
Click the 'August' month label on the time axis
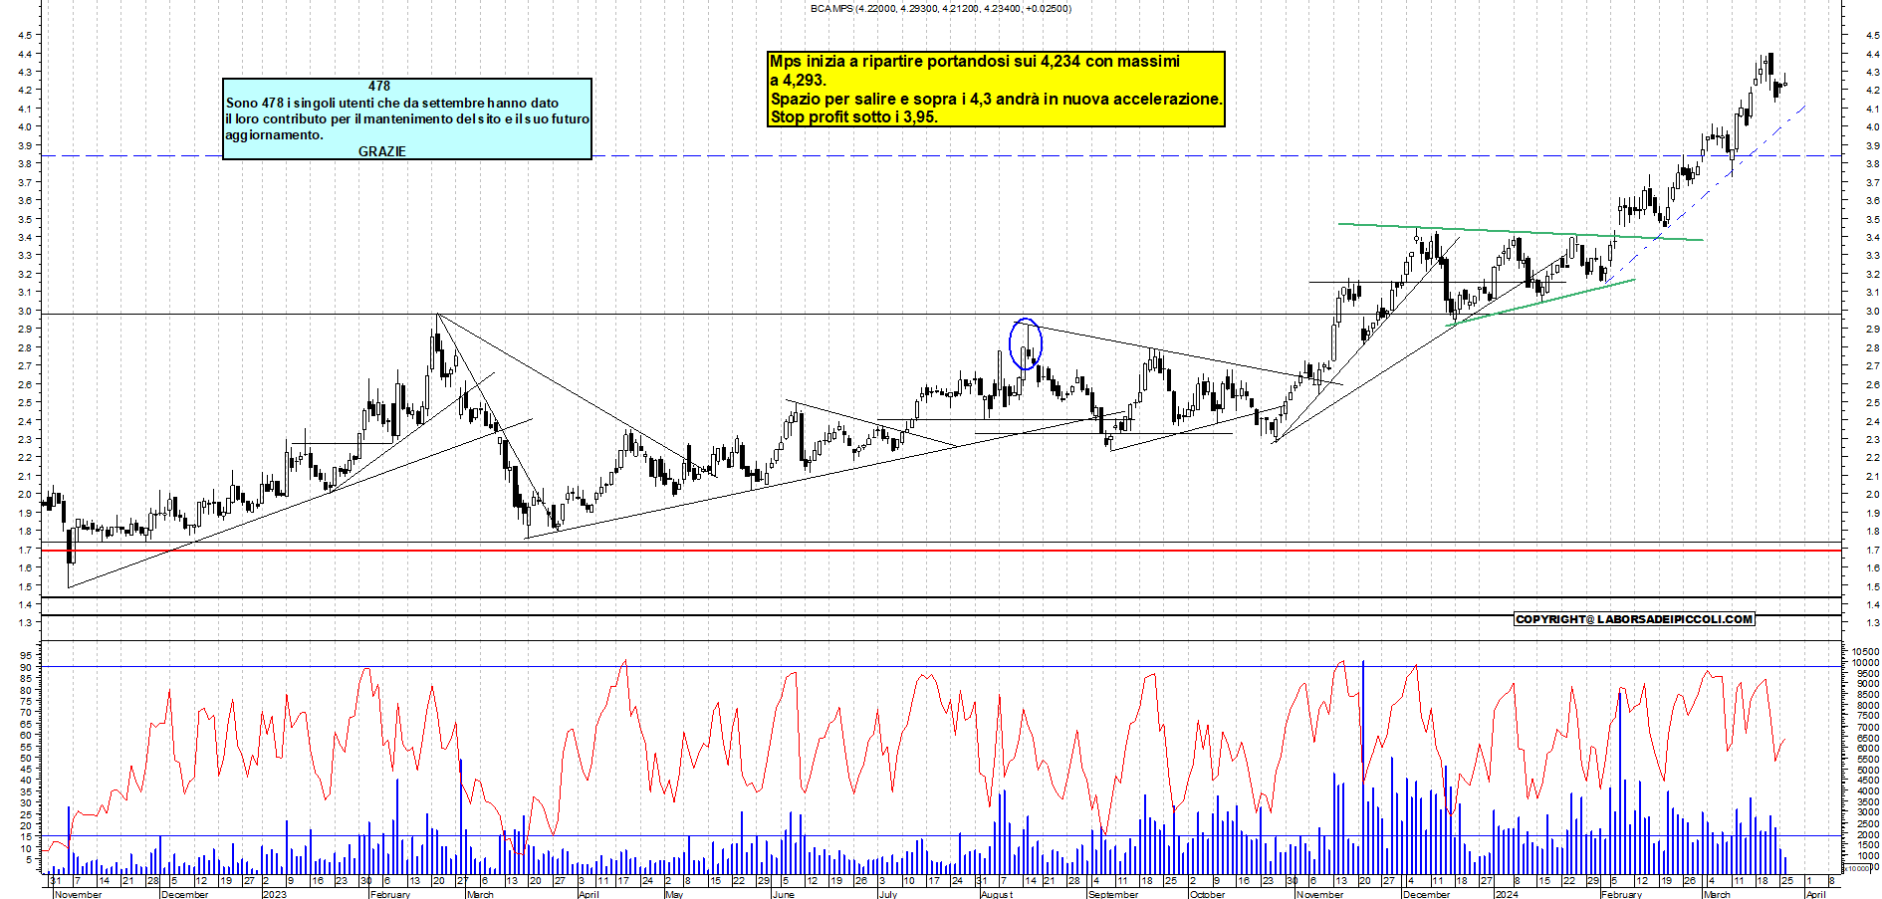pos(997,894)
